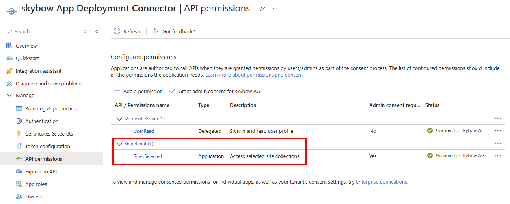Open the more options ellipsis in the title
The image size is (510, 204).
pyautogui.click(x=275, y=8)
